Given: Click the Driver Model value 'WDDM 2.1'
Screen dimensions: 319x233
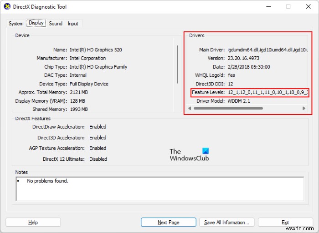Looking at the screenshot, I should pyautogui.click(x=239, y=101).
